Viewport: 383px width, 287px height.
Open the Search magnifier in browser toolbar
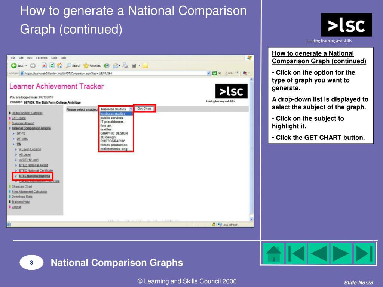pyautogui.click(x=69, y=65)
